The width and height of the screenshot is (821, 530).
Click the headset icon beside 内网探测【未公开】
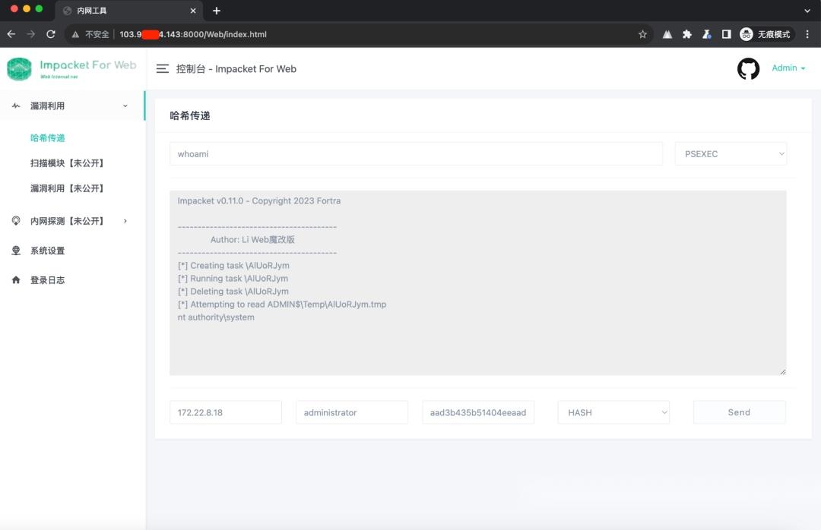coord(16,221)
